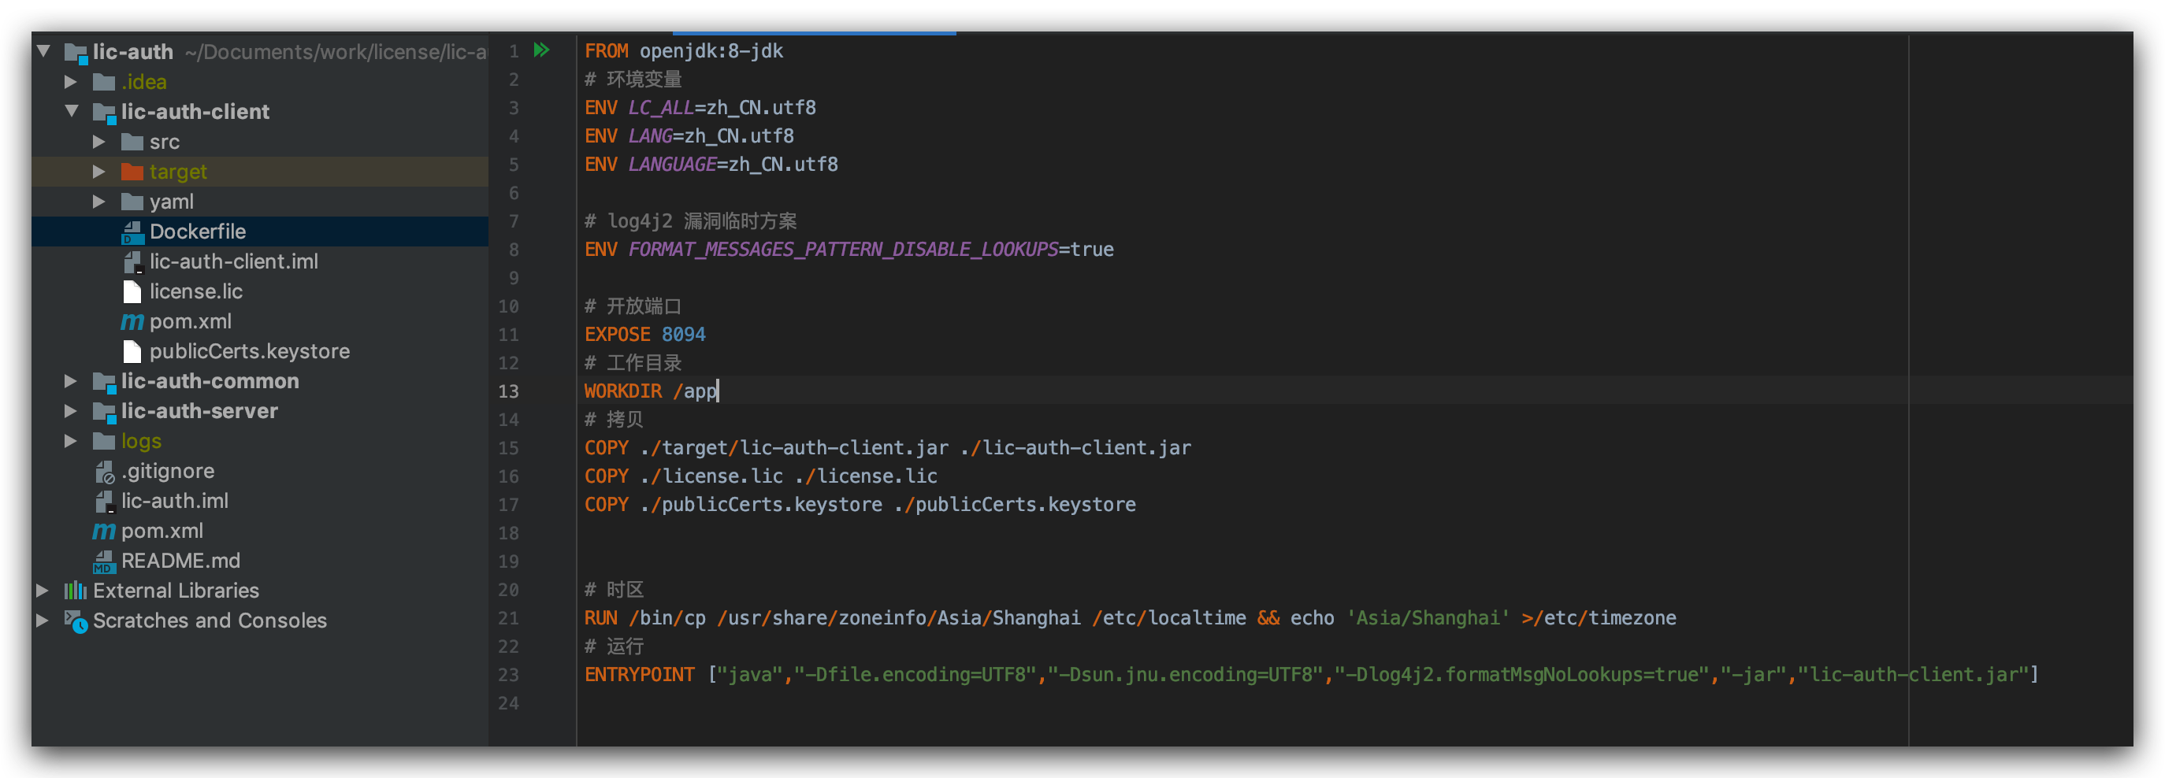Click the External Libraries bar-chart icon

tap(76, 591)
